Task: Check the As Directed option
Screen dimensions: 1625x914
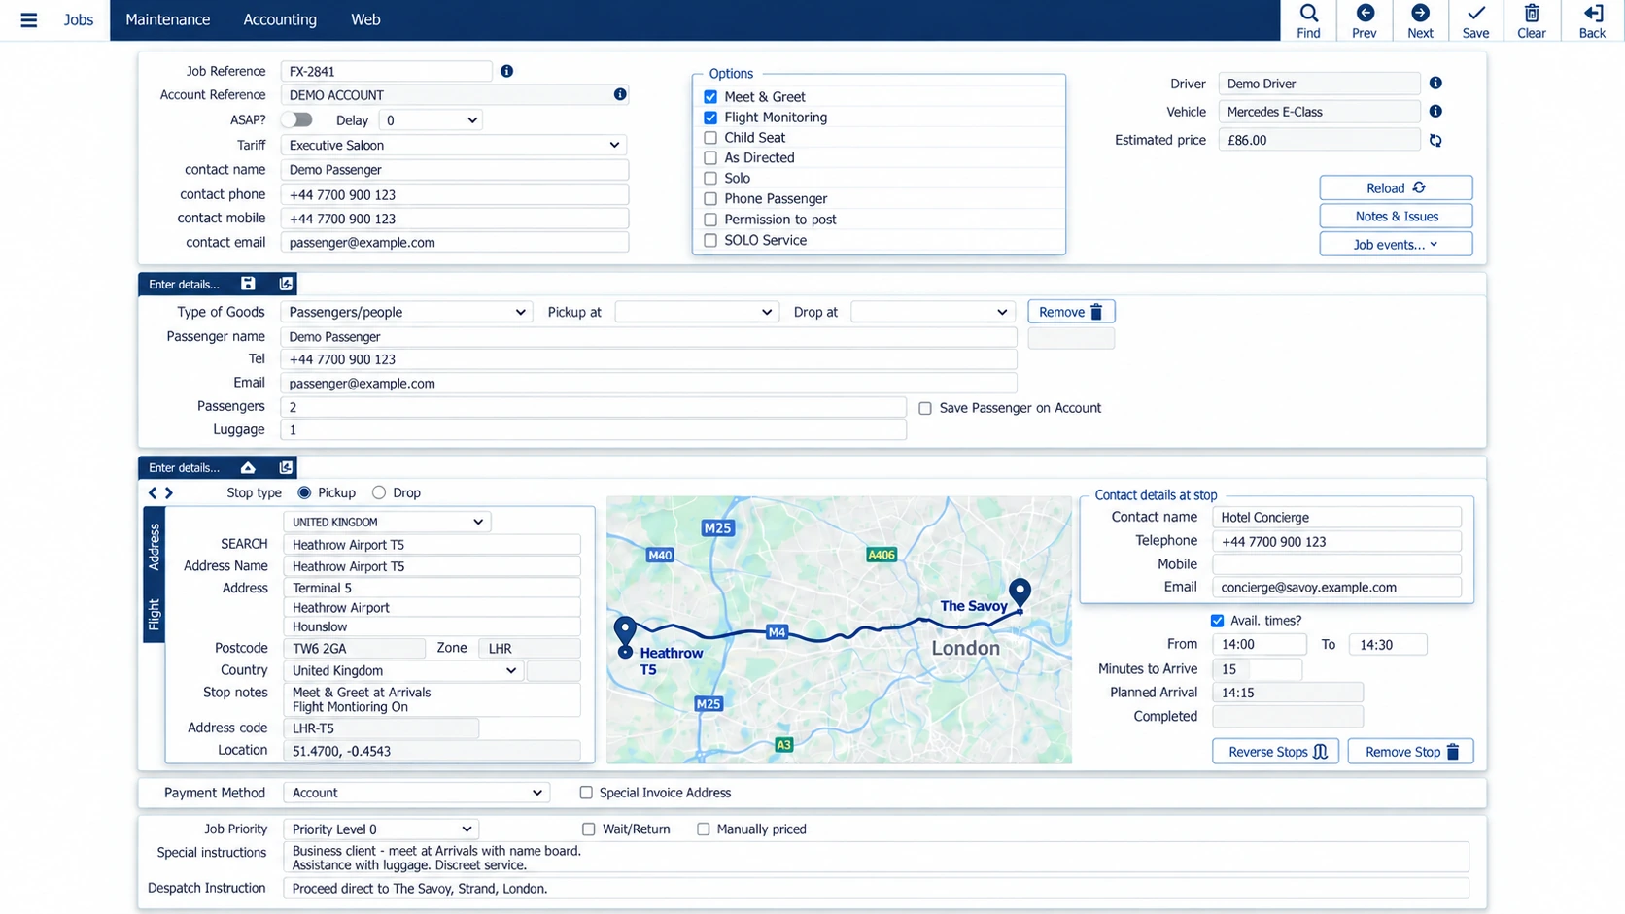Action: [710, 157]
